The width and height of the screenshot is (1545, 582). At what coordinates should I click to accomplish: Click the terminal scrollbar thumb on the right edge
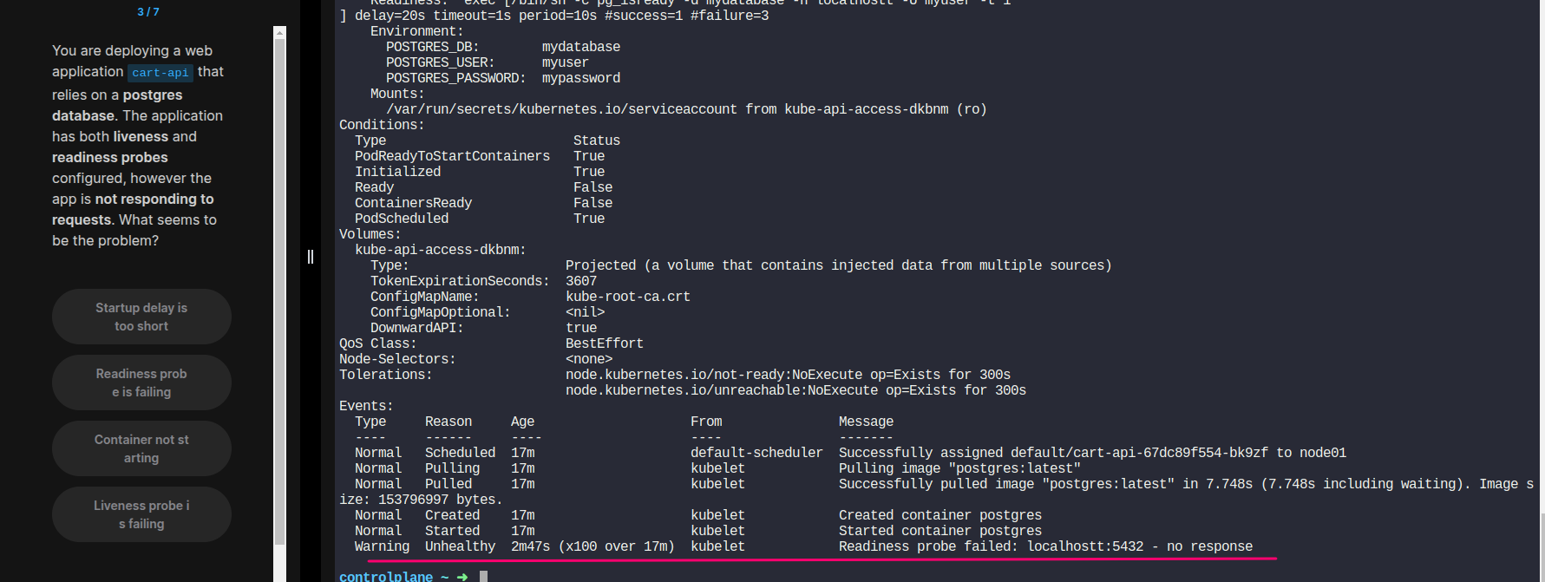click(x=1542, y=546)
